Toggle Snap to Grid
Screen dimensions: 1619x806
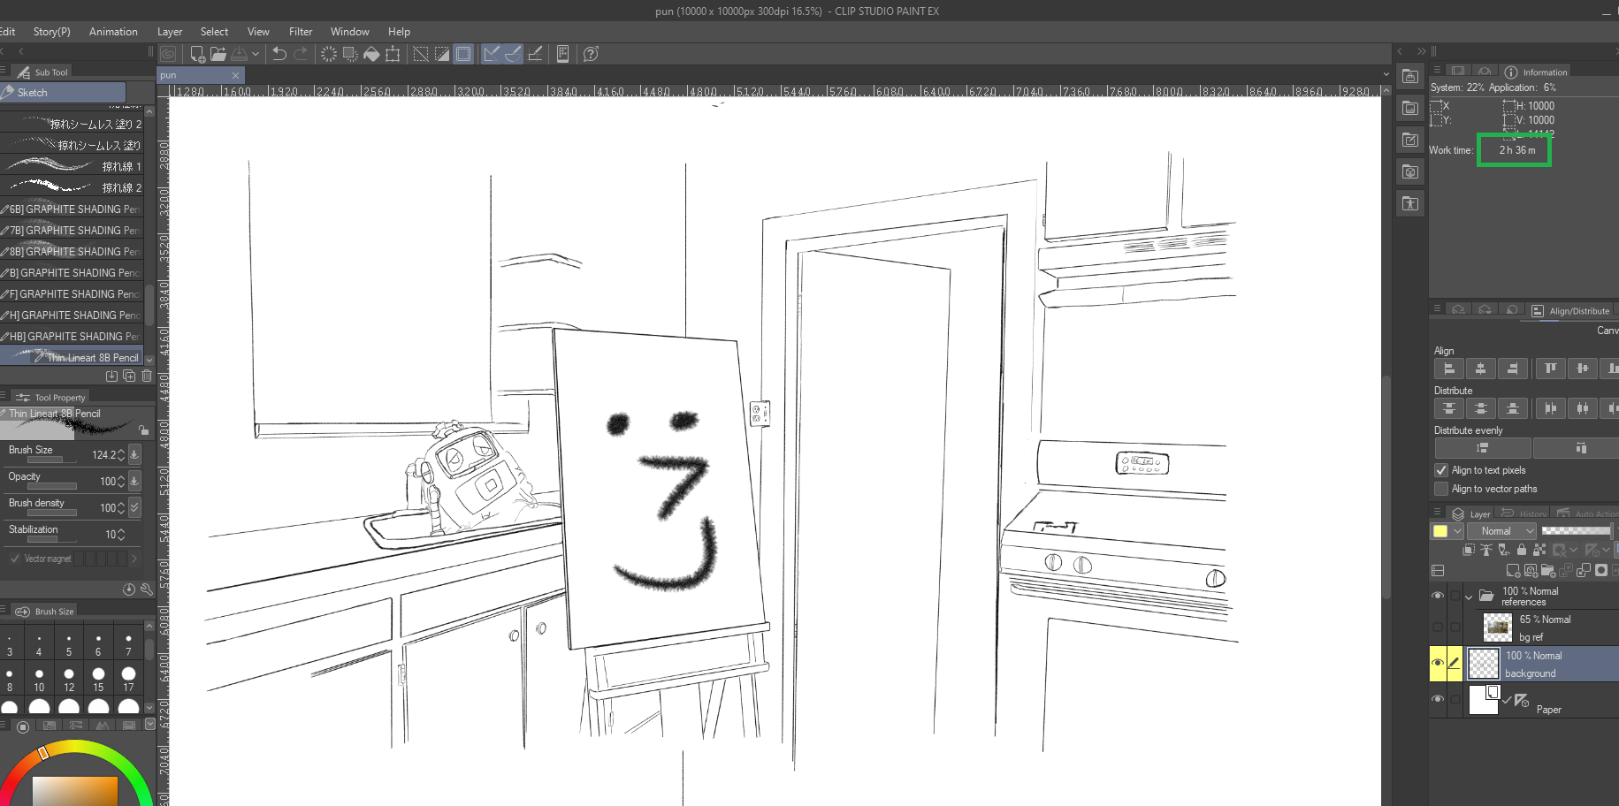click(535, 54)
